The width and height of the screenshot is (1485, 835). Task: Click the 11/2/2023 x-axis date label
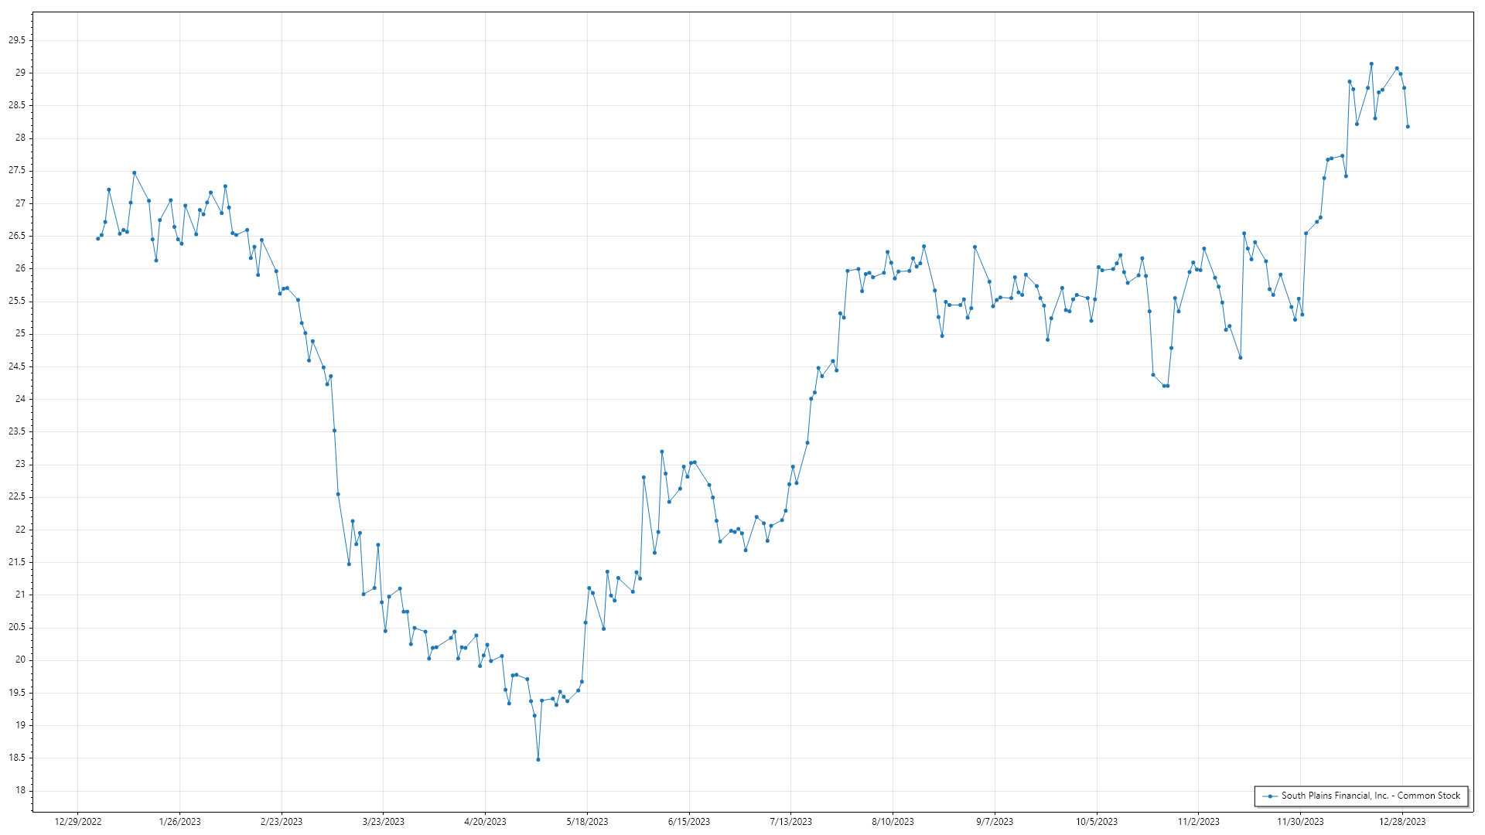point(1198,822)
